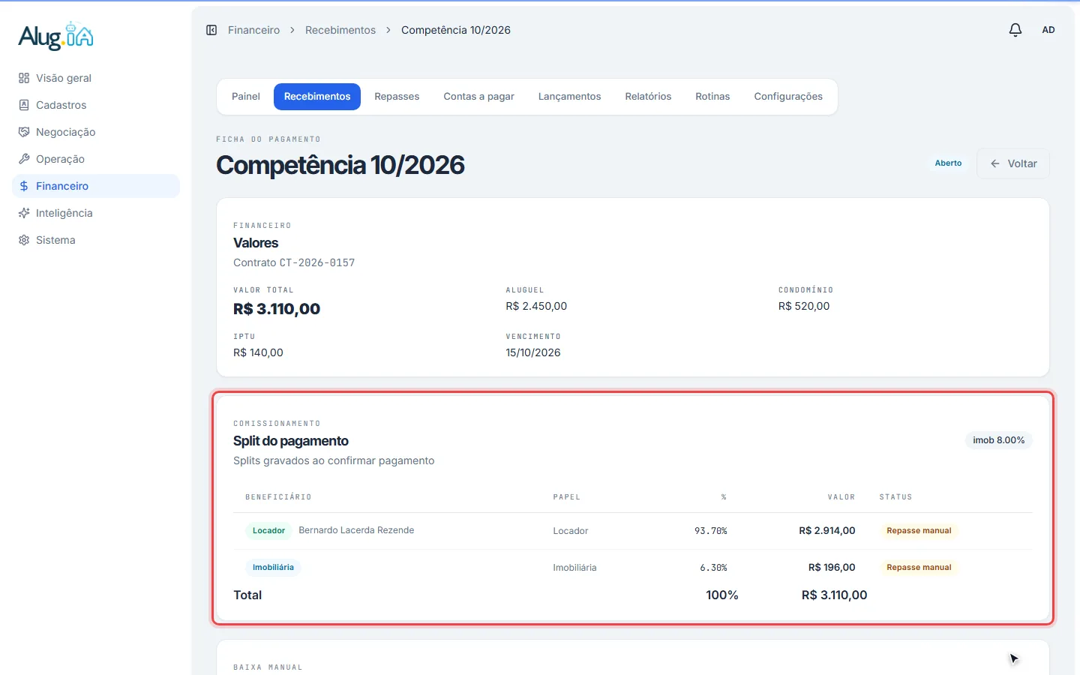This screenshot has width=1080, height=675.
Task: Click Recebimentos breadcrumb link
Action: [x=340, y=30]
